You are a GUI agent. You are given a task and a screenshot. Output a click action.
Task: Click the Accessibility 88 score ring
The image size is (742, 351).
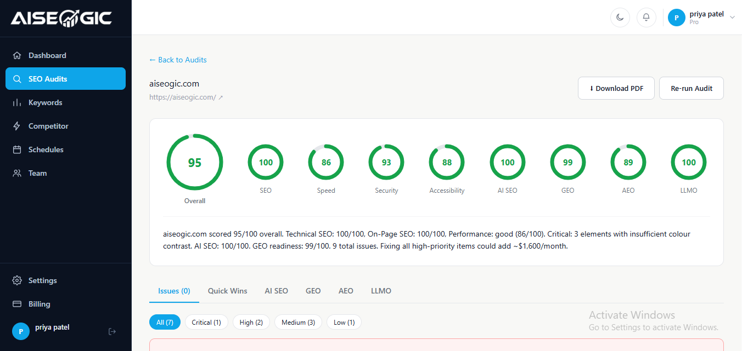(x=447, y=162)
